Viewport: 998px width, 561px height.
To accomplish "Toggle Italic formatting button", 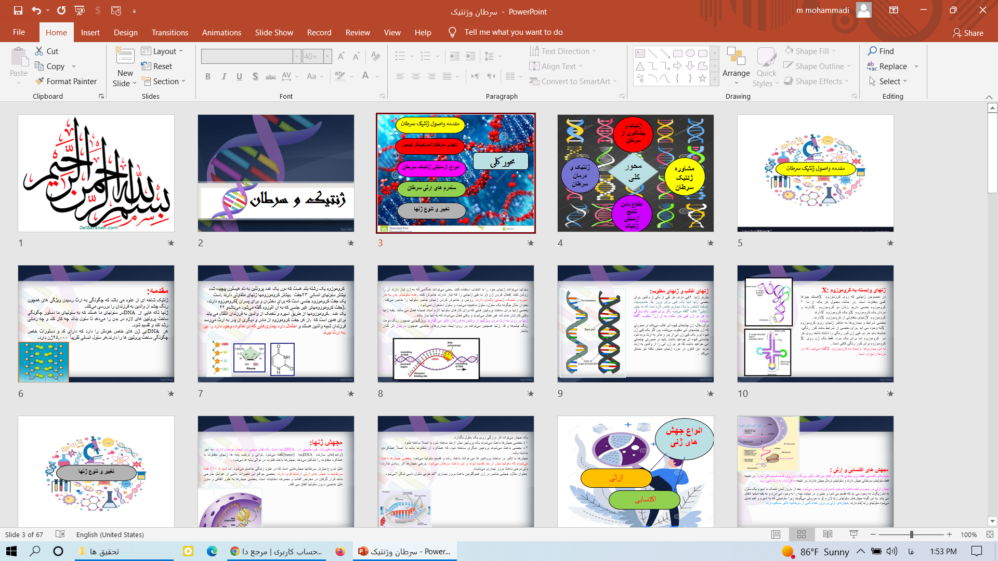I will (x=224, y=76).
